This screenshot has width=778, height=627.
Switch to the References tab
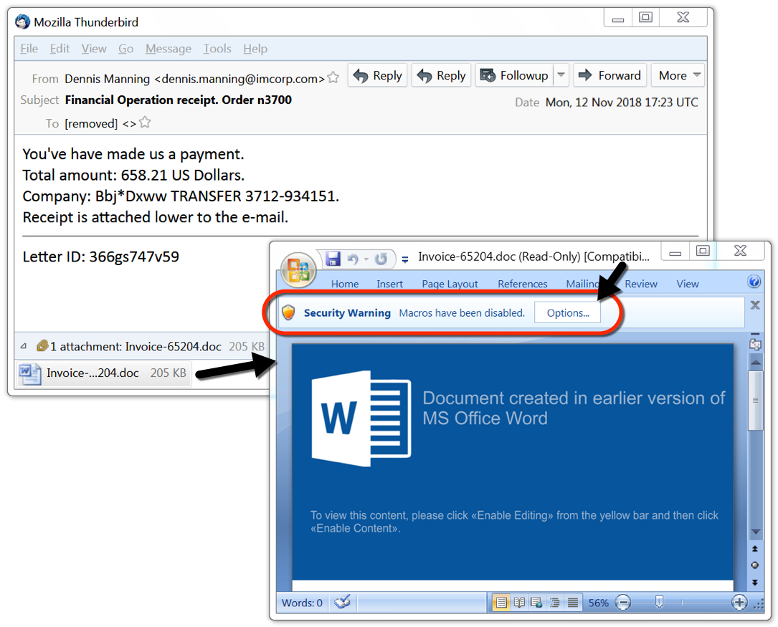(x=523, y=284)
